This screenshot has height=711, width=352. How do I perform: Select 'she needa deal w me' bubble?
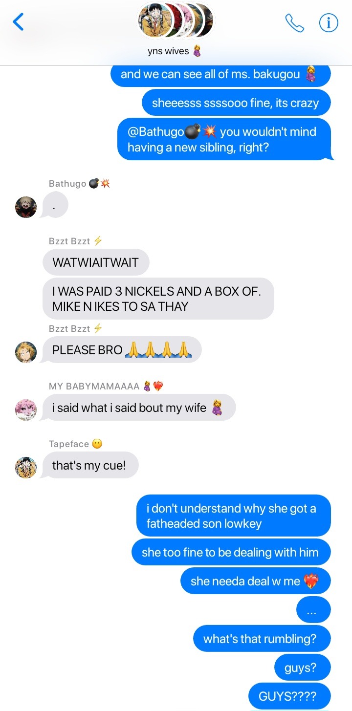point(254,581)
